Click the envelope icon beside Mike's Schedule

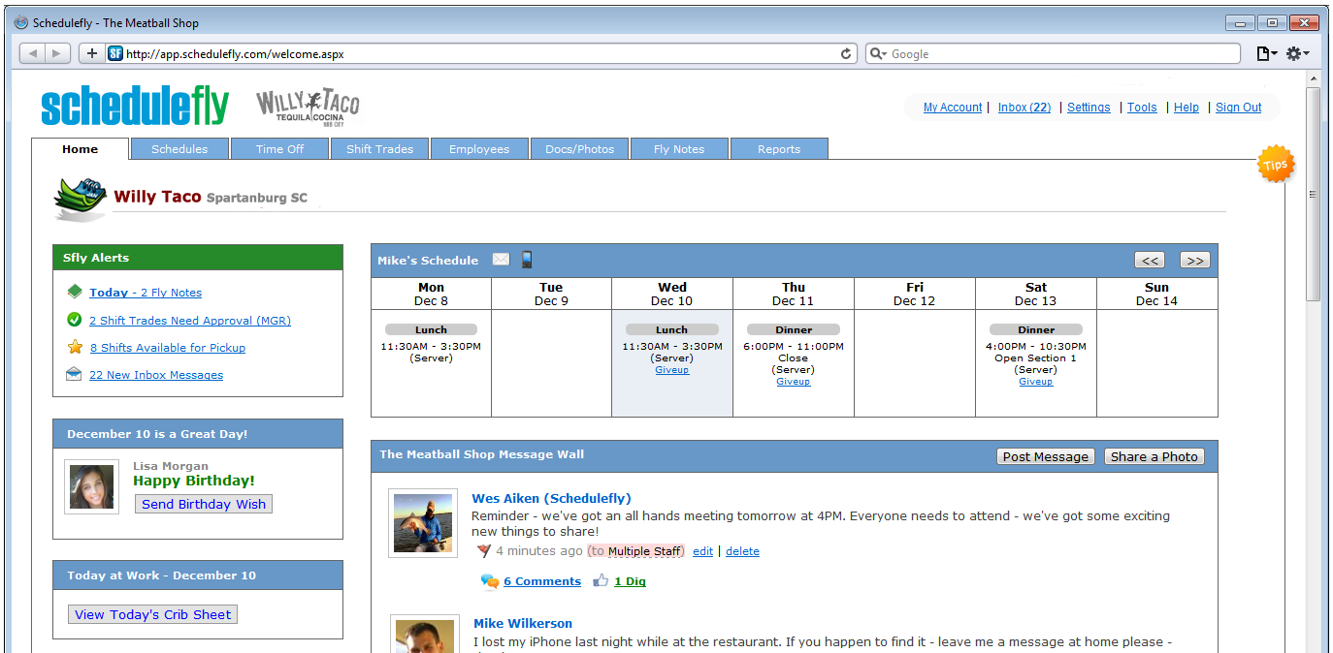pyautogui.click(x=501, y=260)
